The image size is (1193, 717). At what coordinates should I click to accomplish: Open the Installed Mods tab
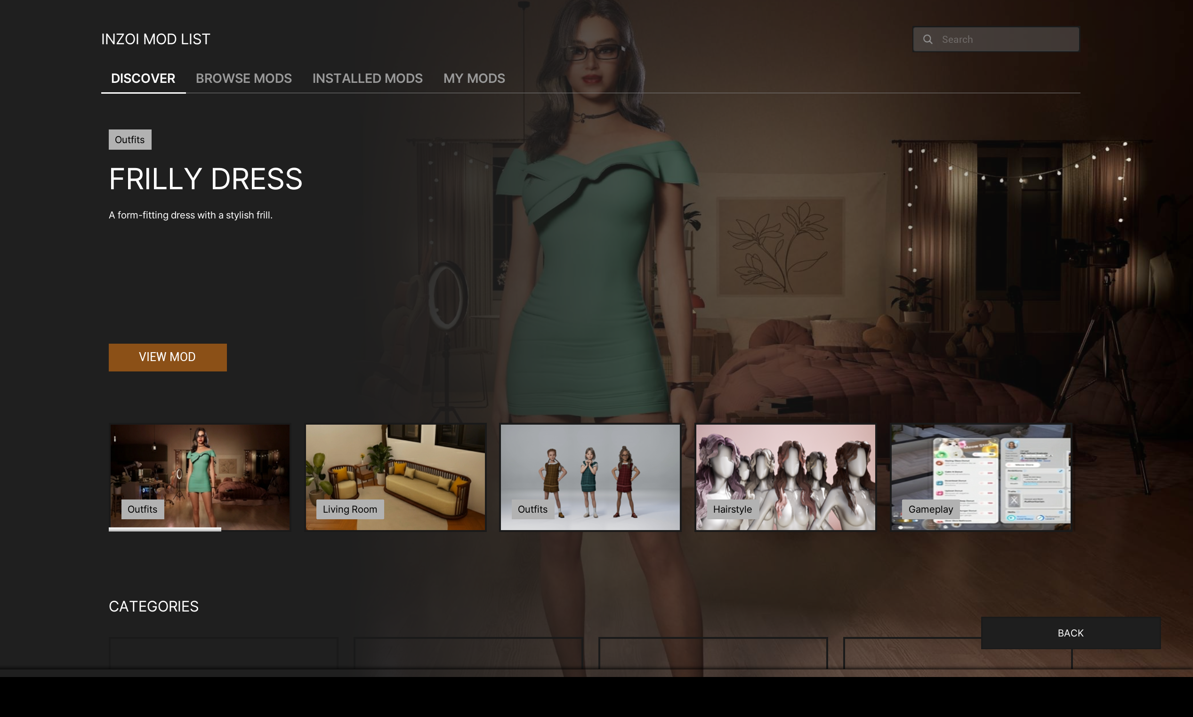[367, 78]
